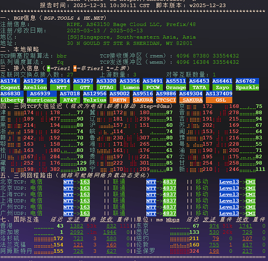Click the TATA label under AS6453
This screenshot has height=261, width=268.
[199, 87]
